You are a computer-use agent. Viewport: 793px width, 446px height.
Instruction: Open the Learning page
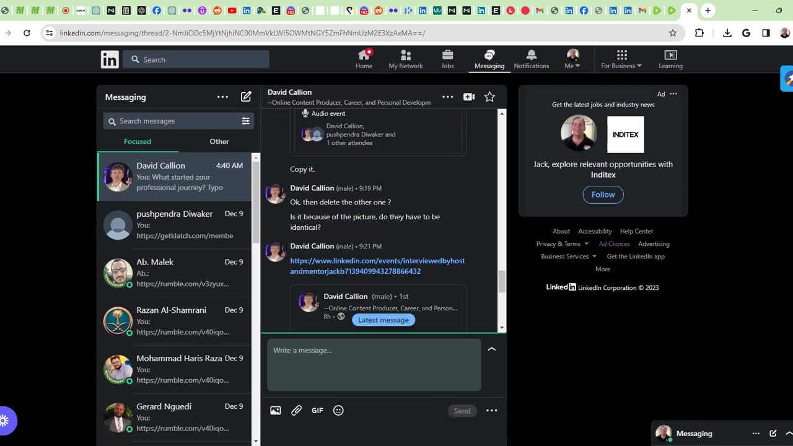pyautogui.click(x=670, y=59)
